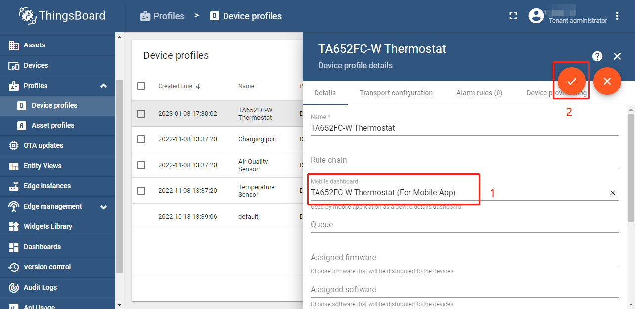The width and height of the screenshot is (635, 309).
Task: Open Assets from the sidebar
Action: tap(57, 45)
